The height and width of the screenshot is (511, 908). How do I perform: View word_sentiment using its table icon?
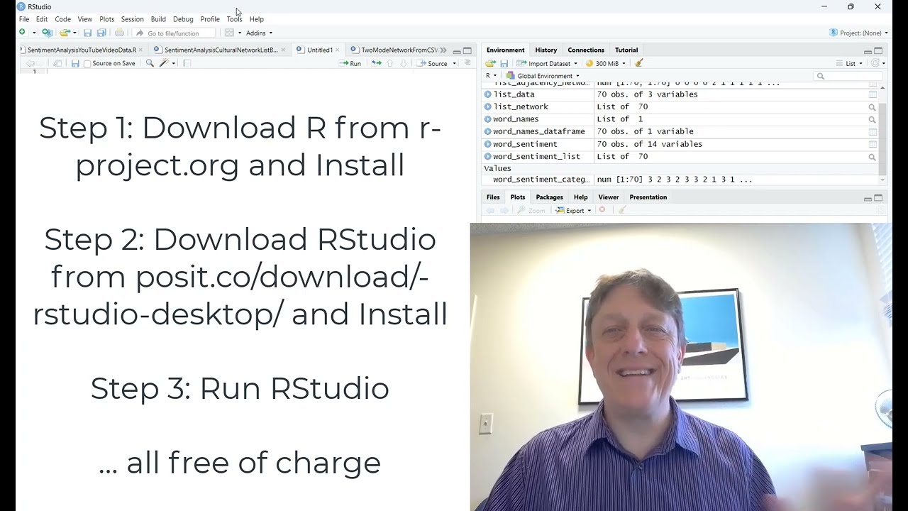[873, 144]
